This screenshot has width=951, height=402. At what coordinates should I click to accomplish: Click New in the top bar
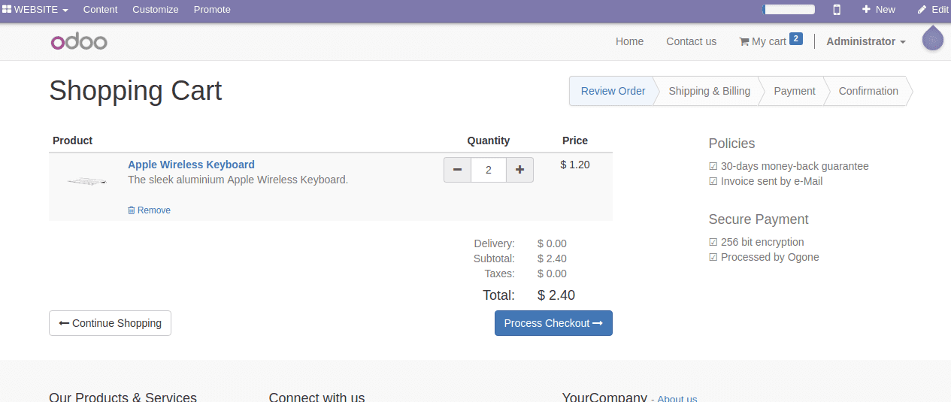pos(879,10)
